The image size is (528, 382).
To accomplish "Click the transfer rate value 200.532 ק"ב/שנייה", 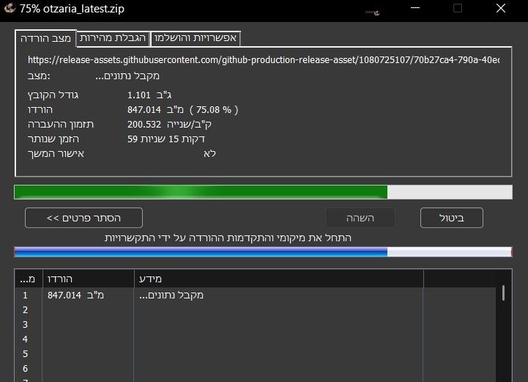I will 169,125.
